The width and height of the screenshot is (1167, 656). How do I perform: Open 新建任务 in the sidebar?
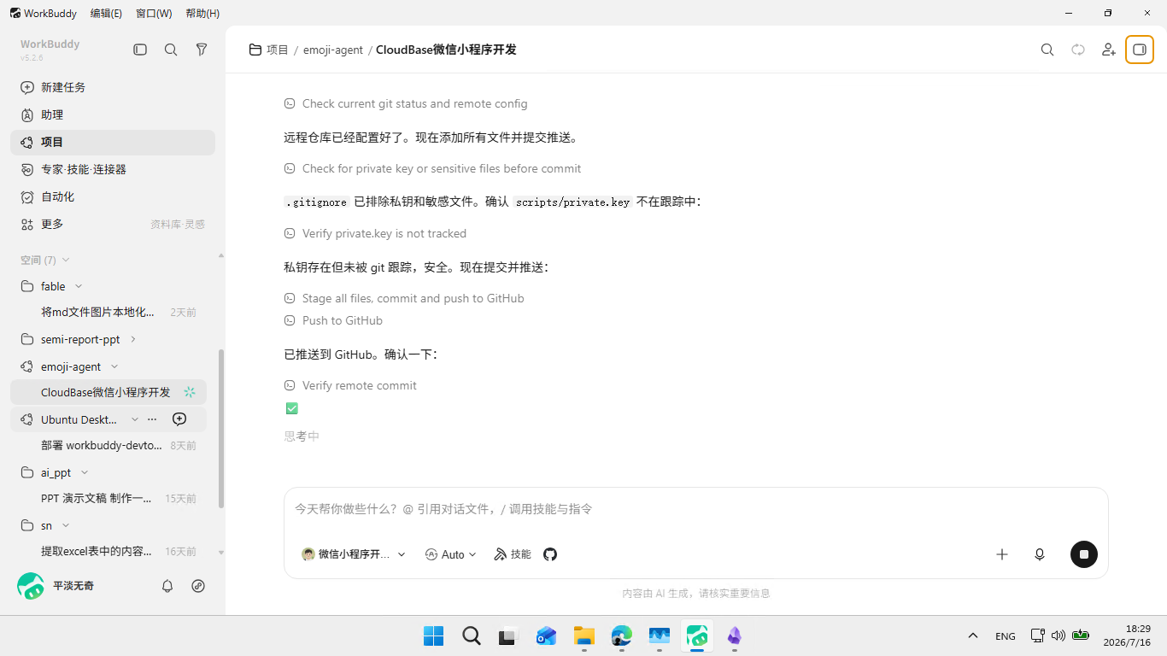tap(113, 87)
